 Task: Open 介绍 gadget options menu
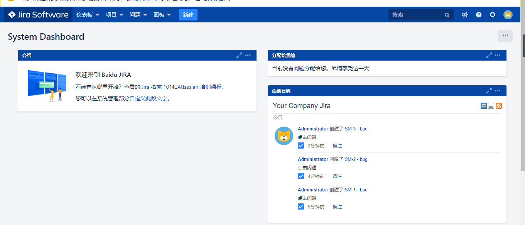pos(248,55)
